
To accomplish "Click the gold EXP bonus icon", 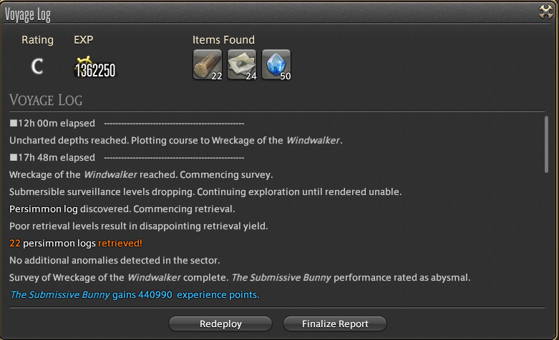I will point(84,61).
